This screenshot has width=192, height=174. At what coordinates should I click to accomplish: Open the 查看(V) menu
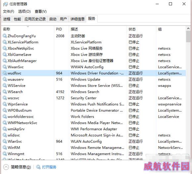[x=41, y=12]
